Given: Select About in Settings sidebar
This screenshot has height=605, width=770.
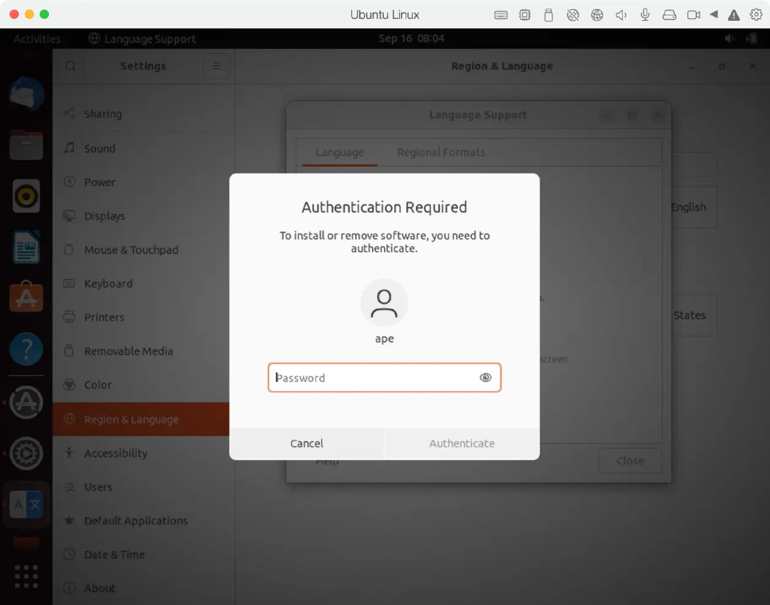Looking at the screenshot, I should [143, 588].
